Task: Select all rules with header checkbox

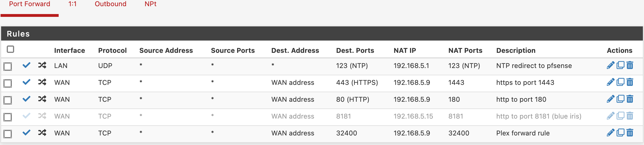Action: tap(10, 49)
